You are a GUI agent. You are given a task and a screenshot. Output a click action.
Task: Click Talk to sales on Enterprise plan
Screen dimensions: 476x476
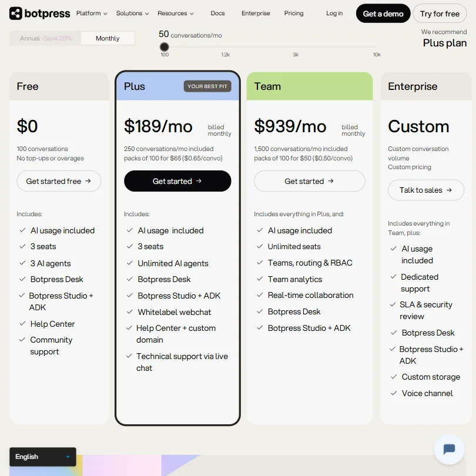(x=426, y=190)
